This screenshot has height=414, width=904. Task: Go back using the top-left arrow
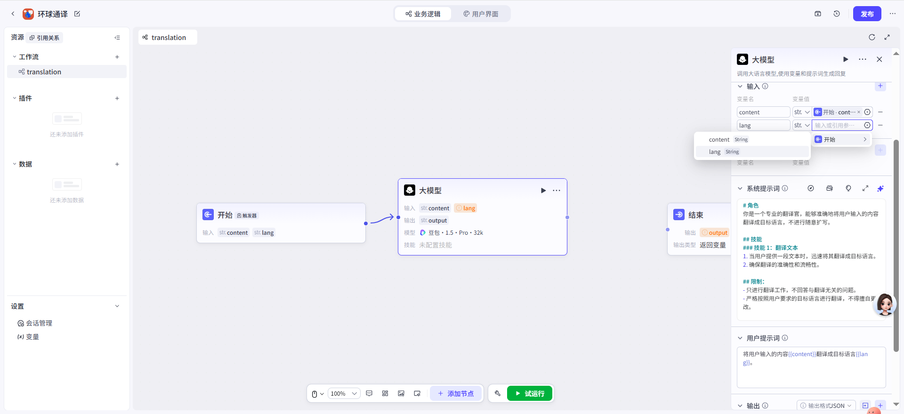(x=13, y=14)
